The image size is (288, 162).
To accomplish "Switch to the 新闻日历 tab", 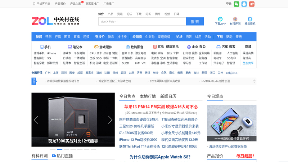I will click(x=168, y=96).
